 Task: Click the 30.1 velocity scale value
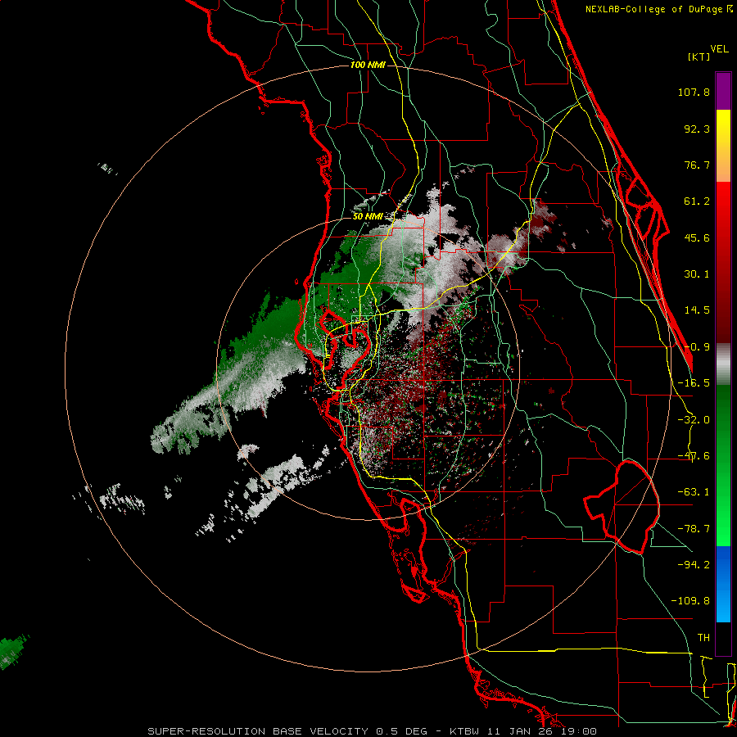[x=697, y=274]
